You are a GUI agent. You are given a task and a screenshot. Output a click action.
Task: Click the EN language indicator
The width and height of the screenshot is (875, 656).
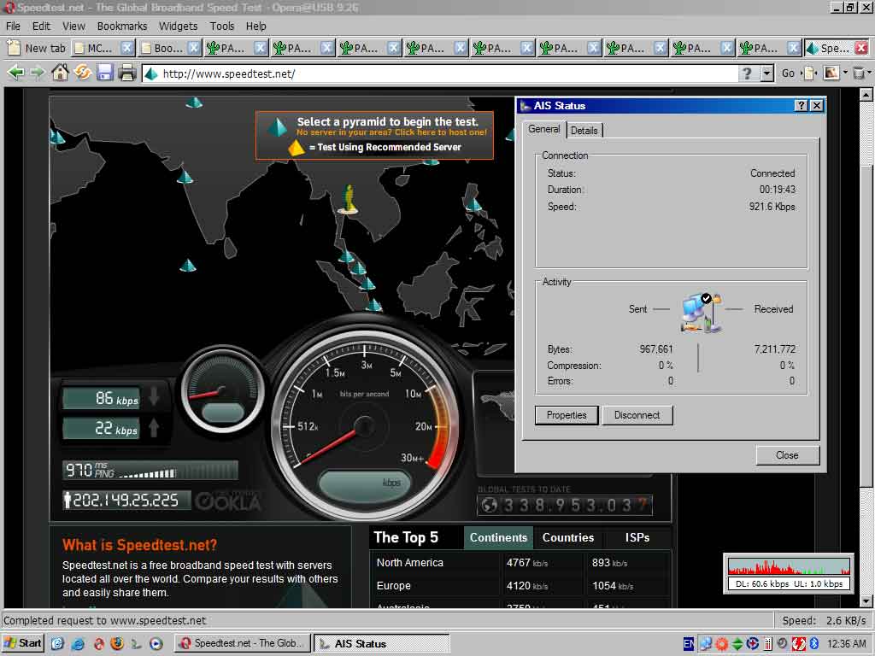(690, 644)
